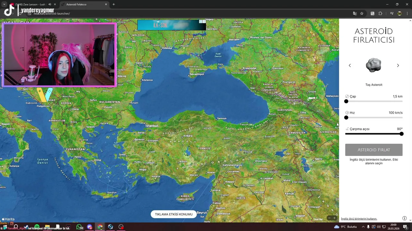Open the notification center with 3 alerts
Screen dimensions: 412x231
(x=406, y=227)
